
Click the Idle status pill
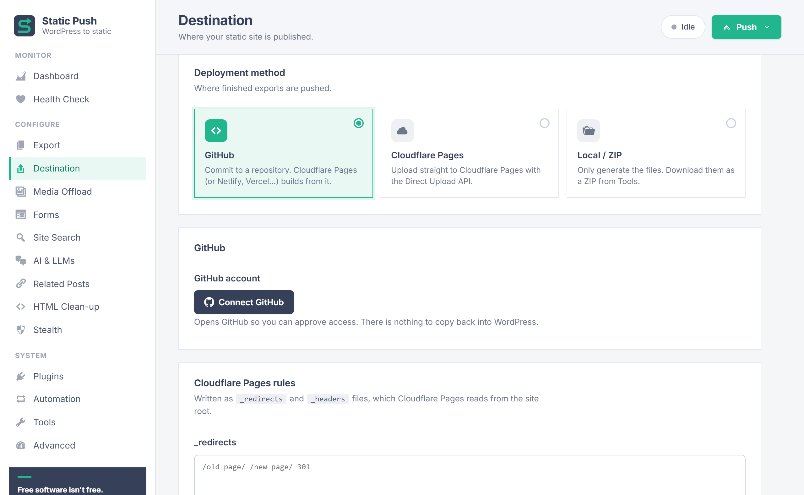point(683,27)
